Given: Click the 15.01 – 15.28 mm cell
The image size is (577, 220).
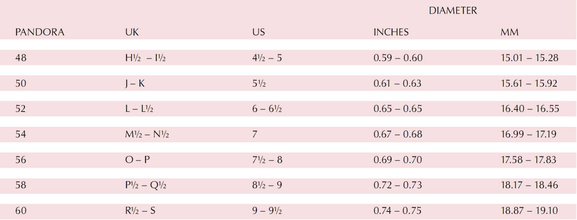Looking at the screenshot, I should coord(529,58).
